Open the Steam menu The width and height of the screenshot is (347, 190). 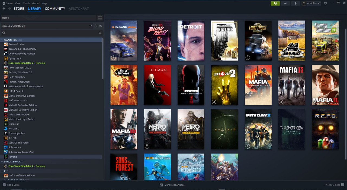pos(9,3)
